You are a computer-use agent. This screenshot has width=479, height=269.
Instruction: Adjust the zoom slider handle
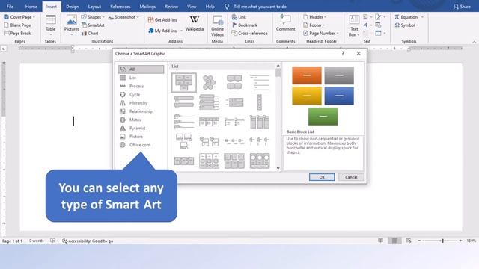click(x=442, y=241)
